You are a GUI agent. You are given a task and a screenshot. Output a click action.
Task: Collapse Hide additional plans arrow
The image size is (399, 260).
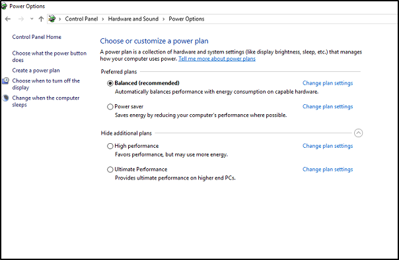pyautogui.click(x=358, y=133)
